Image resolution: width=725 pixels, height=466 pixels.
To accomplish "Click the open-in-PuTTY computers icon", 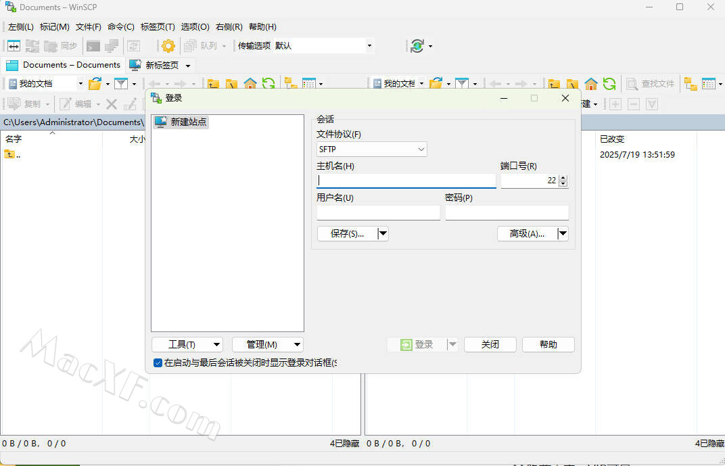I will pos(112,46).
